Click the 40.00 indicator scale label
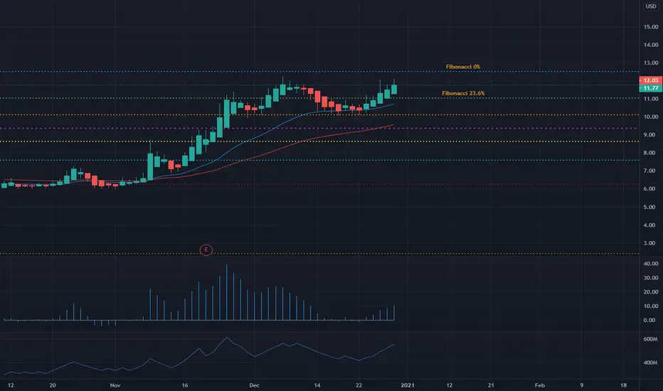The image size is (663, 391). click(651, 264)
